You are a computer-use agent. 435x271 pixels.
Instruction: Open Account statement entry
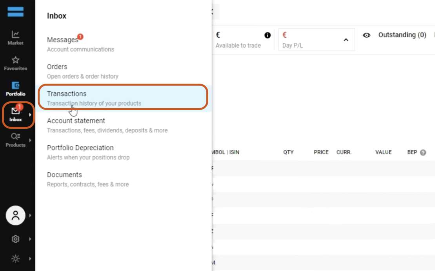(x=76, y=121)
